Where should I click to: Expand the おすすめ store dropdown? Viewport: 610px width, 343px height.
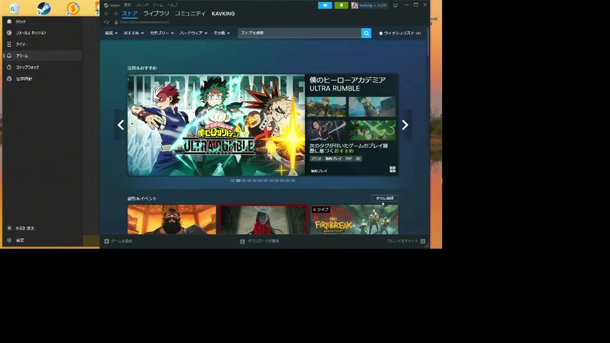pyautogui.click(x=134, y=33)
